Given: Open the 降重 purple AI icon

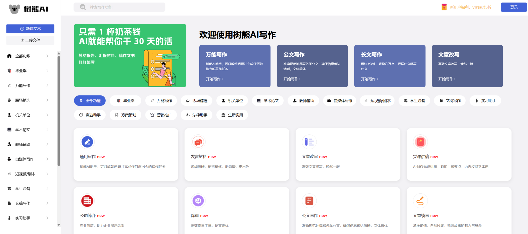Looking at the screenshot, I should click(198, 201).
